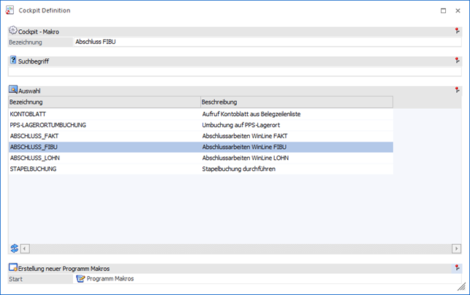Click the Erstellung neuer Programm Makros icon
470x295 pixels.
(13, 268)
